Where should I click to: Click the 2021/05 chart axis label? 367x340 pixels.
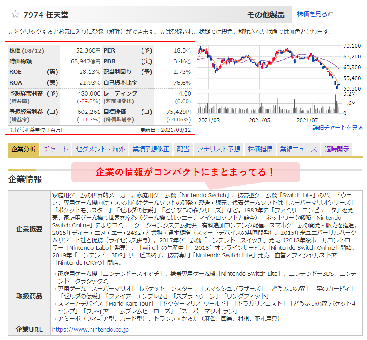(x=260, y=121)
